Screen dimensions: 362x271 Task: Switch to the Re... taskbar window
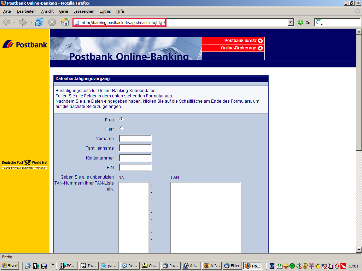coord(130,266)
